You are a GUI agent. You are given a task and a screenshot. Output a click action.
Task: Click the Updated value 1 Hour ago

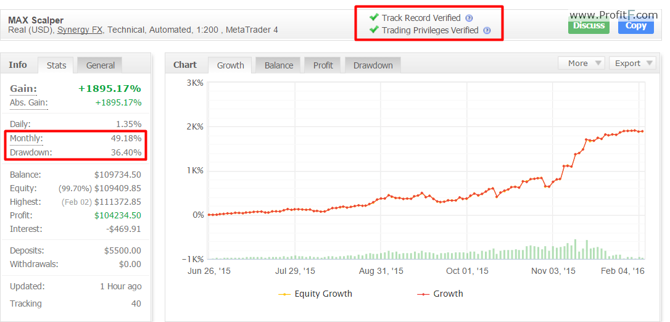point(120,286)
